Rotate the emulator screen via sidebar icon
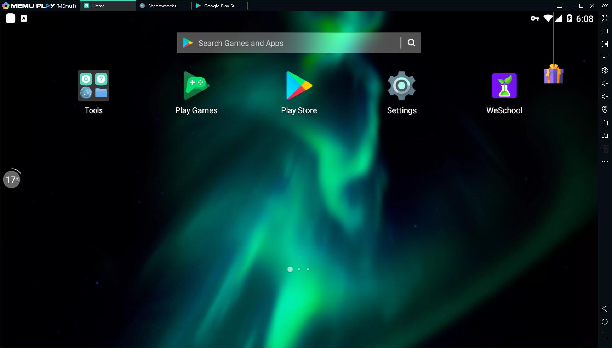Viewport: 612px width, 348px height. tap(605, 136)
